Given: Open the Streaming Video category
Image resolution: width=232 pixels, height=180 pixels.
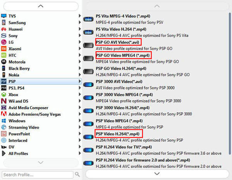Looking at the screenshot, I should [x=41, y=127].
